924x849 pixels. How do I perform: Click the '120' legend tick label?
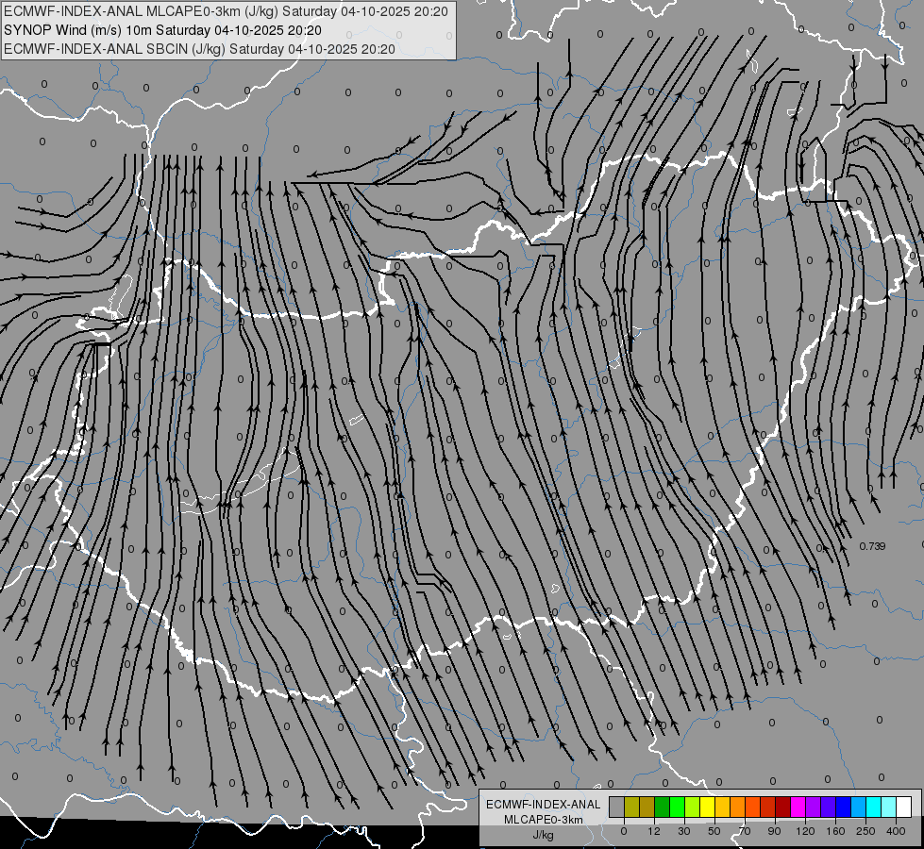click(x=805, y=831)
